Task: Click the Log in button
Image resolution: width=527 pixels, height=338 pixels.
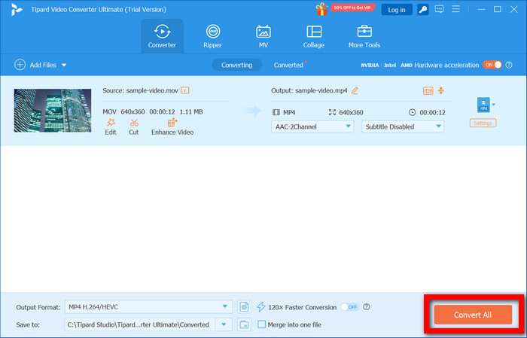Action: [x=396, y=10]
